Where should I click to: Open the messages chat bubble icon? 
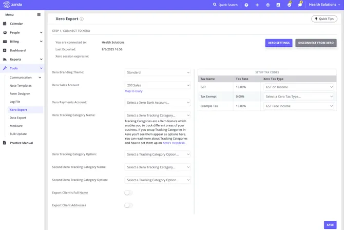pos(300,5)
